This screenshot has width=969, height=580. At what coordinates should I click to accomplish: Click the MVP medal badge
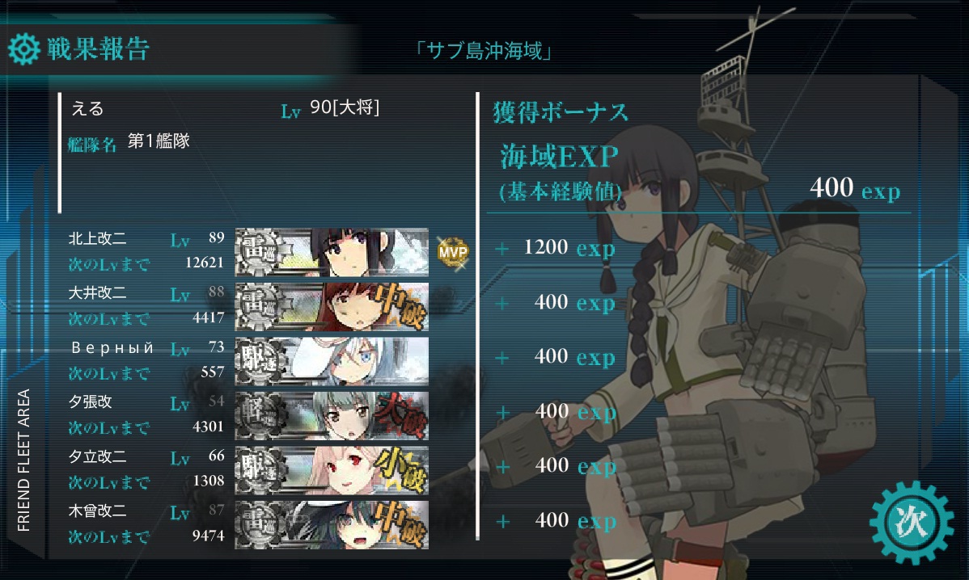(452, 252)
